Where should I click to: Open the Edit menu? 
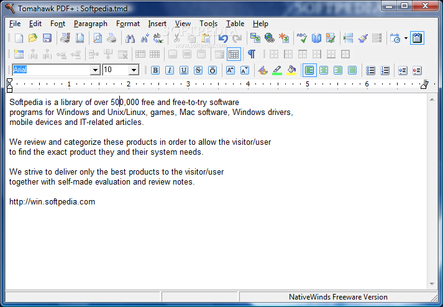click(x=35, y=24)
